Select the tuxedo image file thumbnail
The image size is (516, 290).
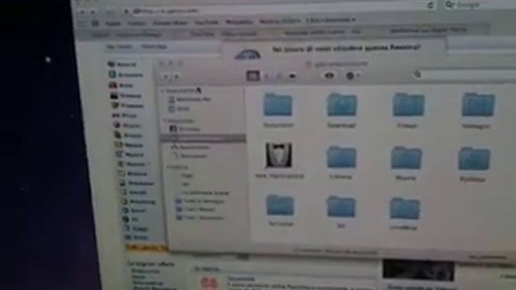[279, 155]
